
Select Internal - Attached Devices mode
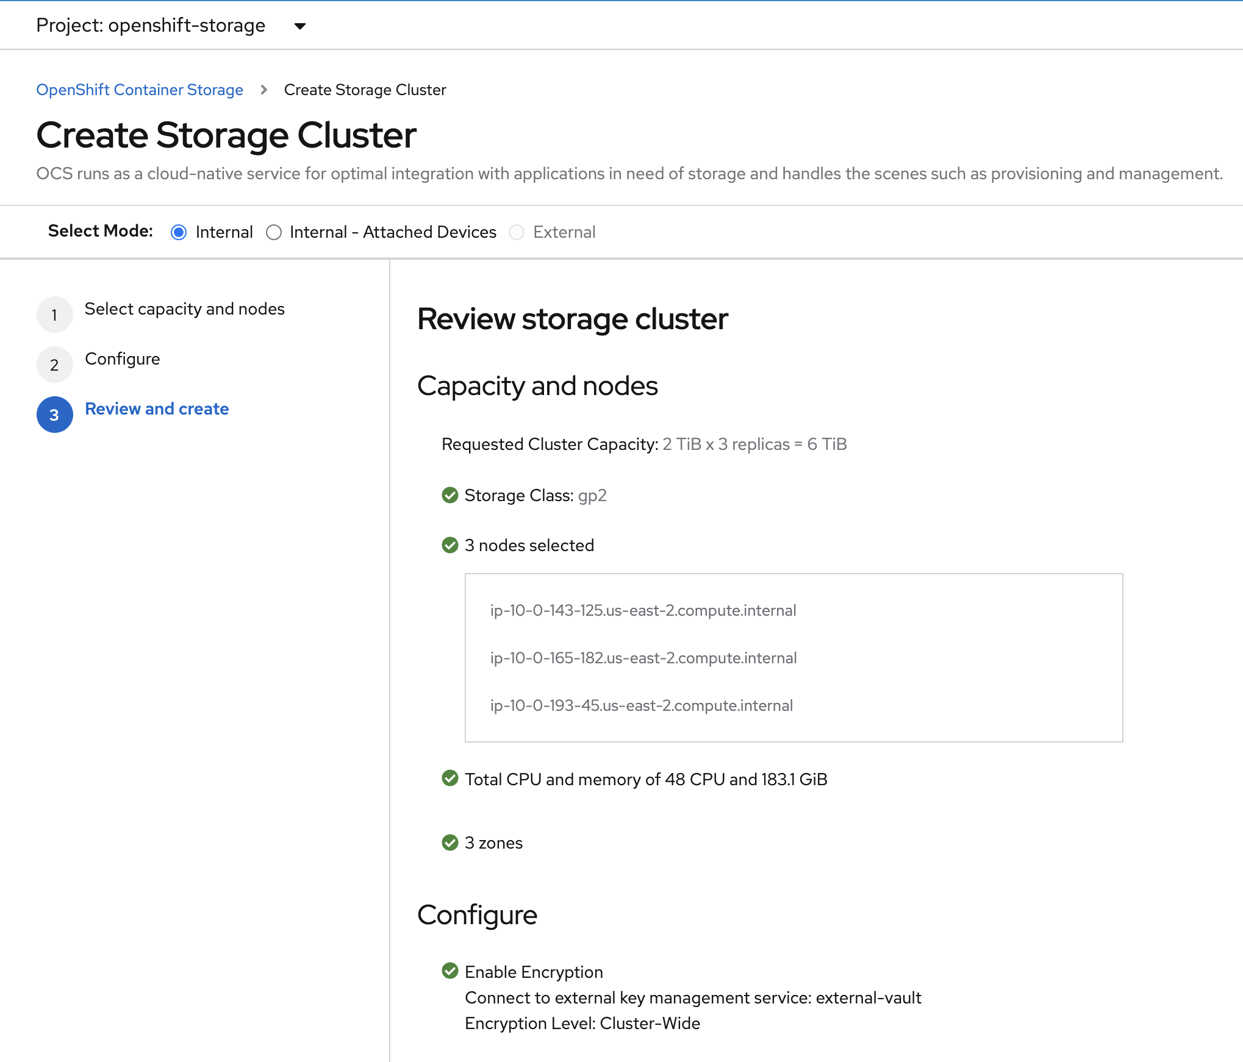(x=274, y=232)
